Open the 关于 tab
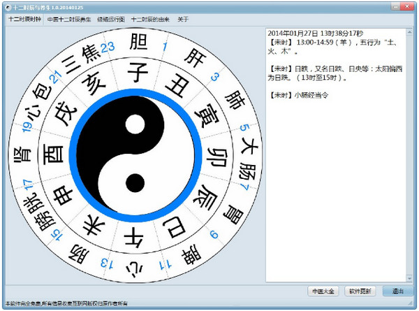419x311 pixels. click(183, 20)
